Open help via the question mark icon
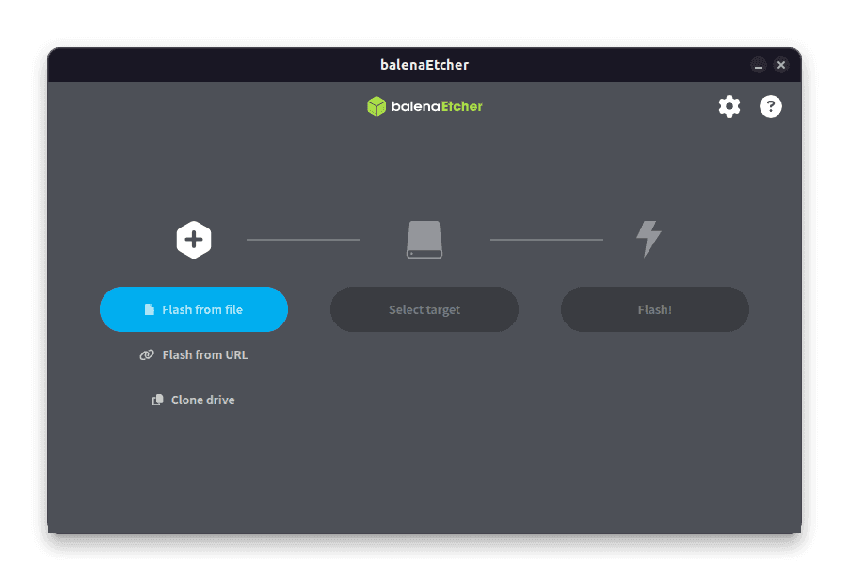Viewport: 849px width, 581px height. click(771, 106)
